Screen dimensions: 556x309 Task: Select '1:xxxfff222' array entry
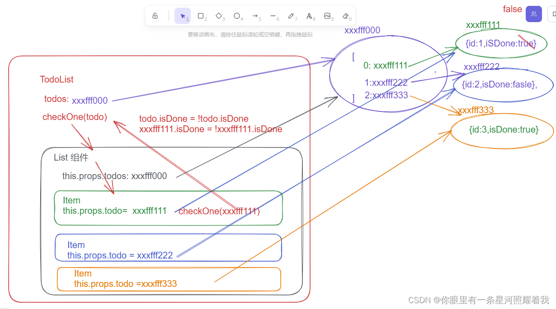click(386, 83)
